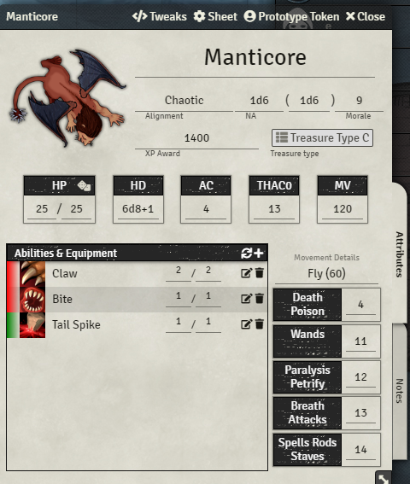This screenshot has height=484, width=410.
Task: Add new ability with plus icon
Action: tap(258, 254)
